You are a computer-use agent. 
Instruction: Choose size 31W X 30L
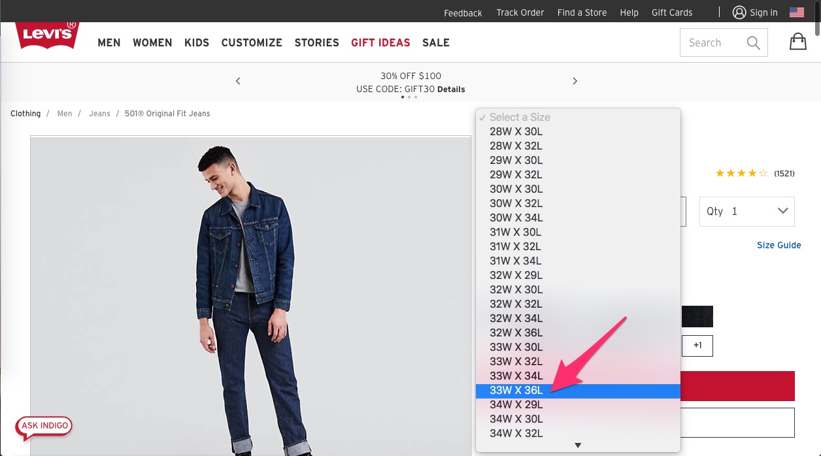click(x=578, y=232)
